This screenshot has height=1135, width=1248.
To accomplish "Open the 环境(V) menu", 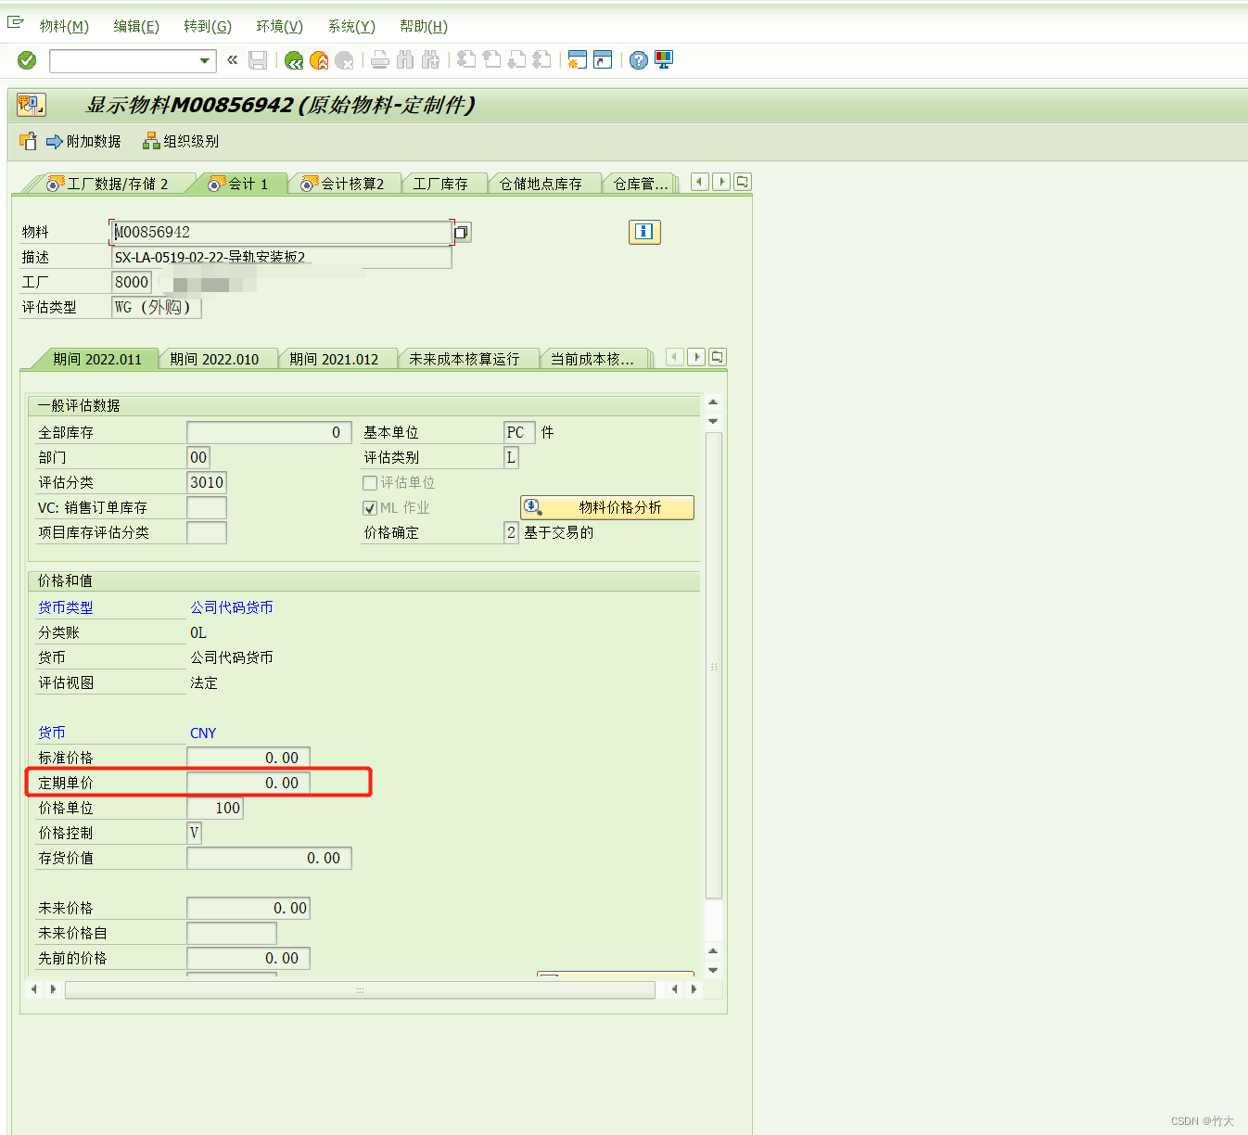I will pyautogui.click(x=279, y=26).
